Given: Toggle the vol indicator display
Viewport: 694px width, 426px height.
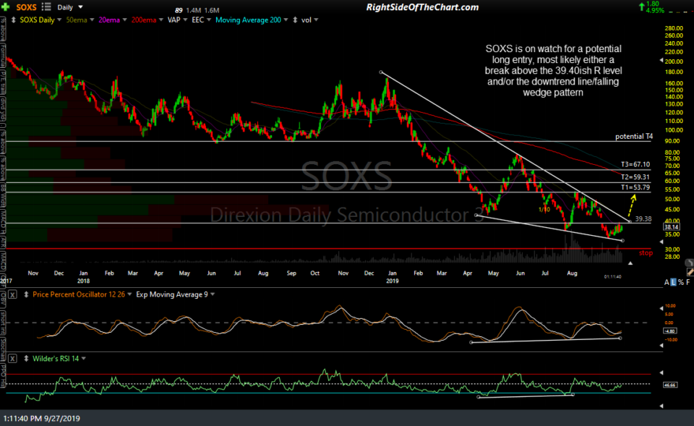Looking at the screenshot, I should point(306,20).
